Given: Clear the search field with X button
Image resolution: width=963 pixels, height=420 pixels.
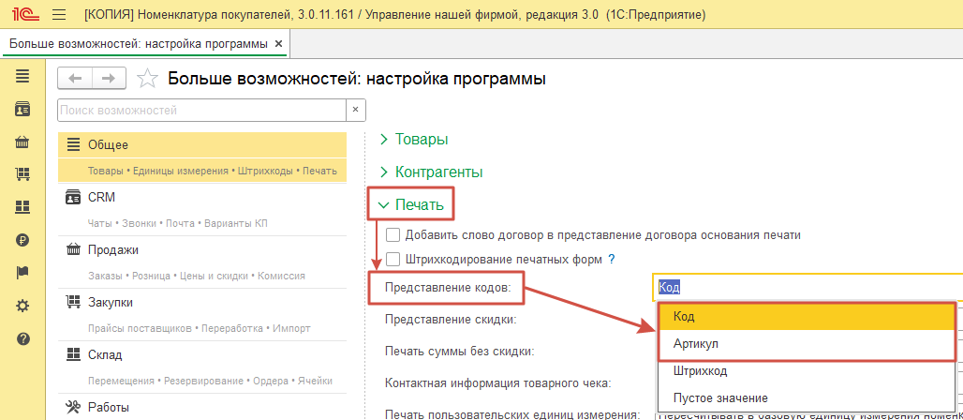Looking at the screenshot, I should [356, 111].
